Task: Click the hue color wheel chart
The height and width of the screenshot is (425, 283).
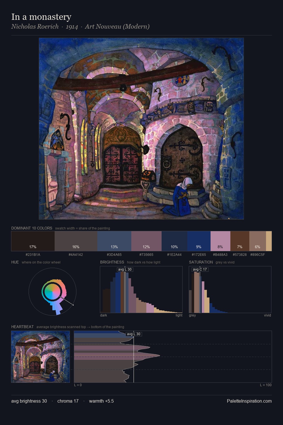Action: click(x=52, y=292)
